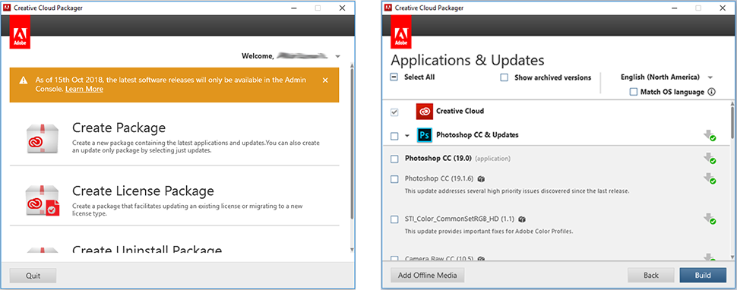
Task: Toggle the Creative Cloud checkbox
Action: click(x=395, y=112)
